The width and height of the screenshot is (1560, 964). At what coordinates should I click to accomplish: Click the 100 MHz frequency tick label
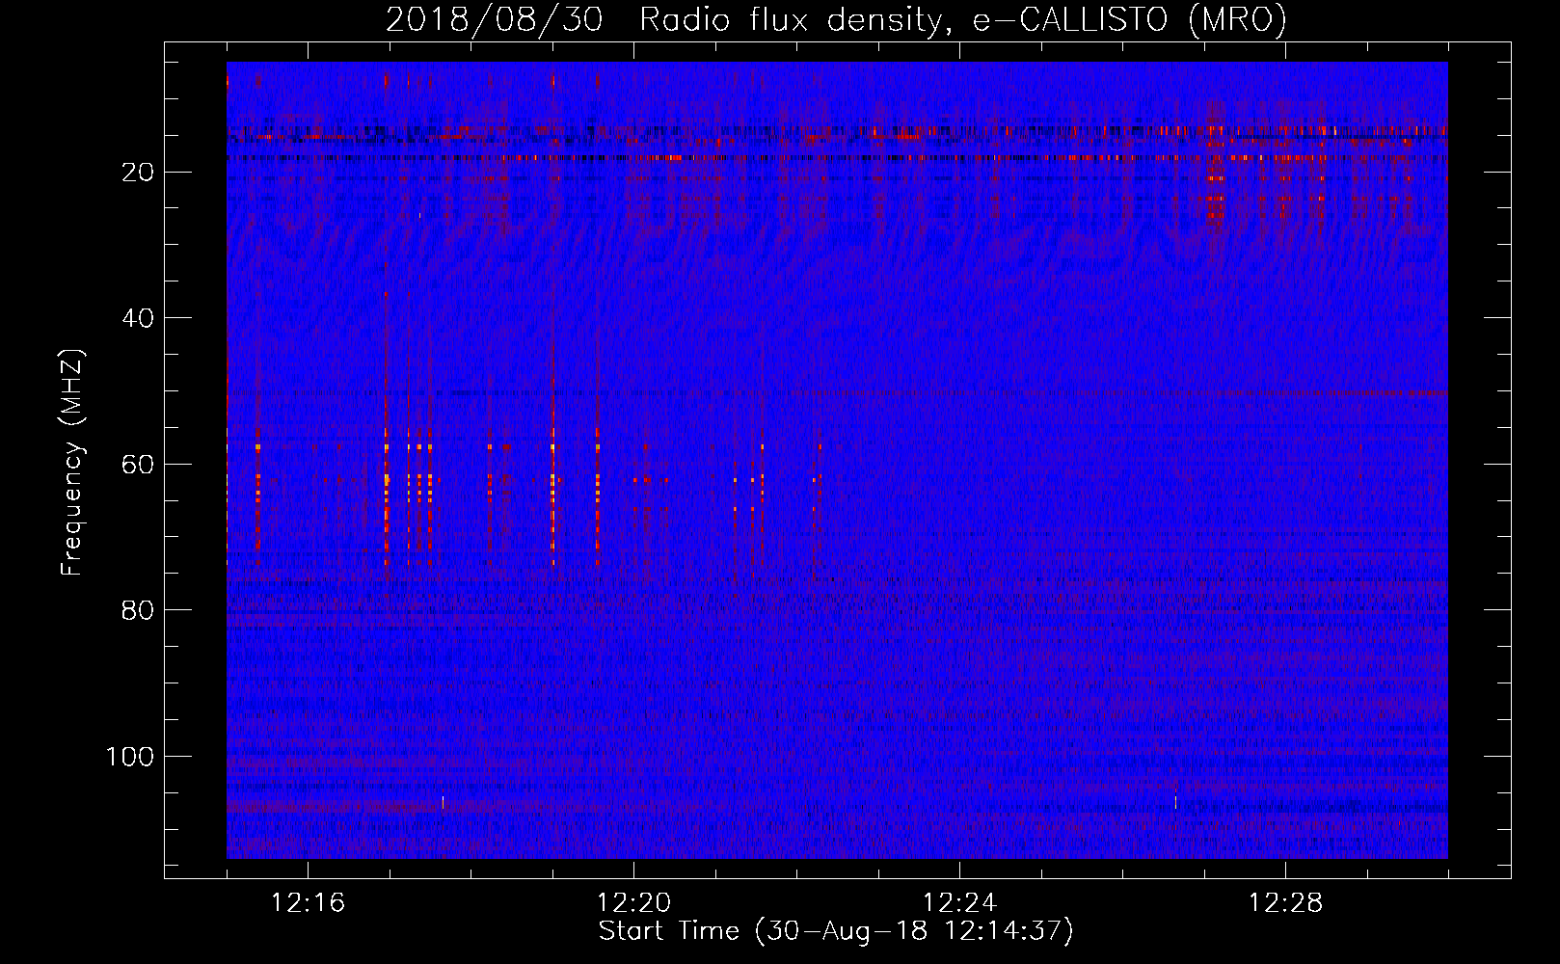[x=130, y=757]
